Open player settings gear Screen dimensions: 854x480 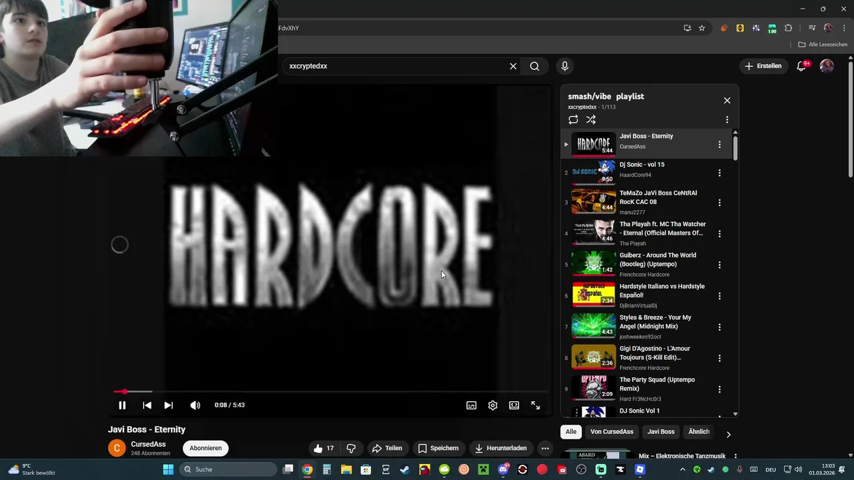[x=492, y=405]
